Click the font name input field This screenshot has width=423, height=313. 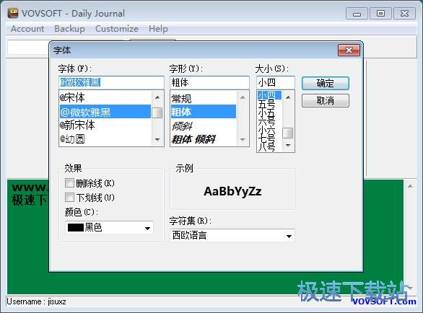point(111,82)
